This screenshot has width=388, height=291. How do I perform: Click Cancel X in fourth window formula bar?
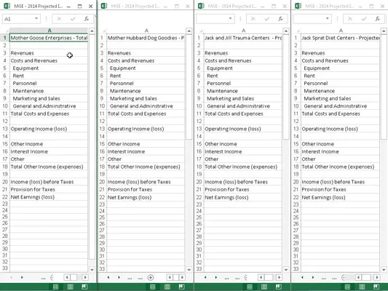(x=350, y=19)
